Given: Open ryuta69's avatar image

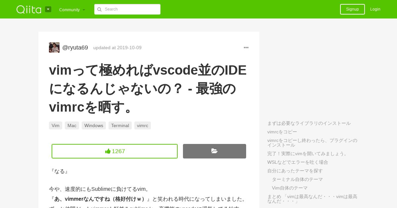Looking at the screenshot, I should (x=54, y=48).
